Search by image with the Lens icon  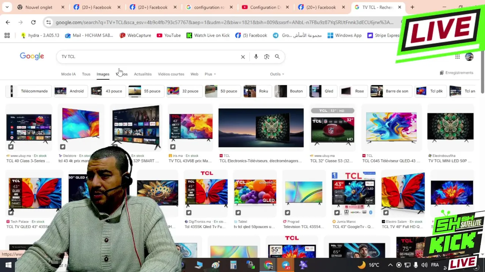coord(267,57)
